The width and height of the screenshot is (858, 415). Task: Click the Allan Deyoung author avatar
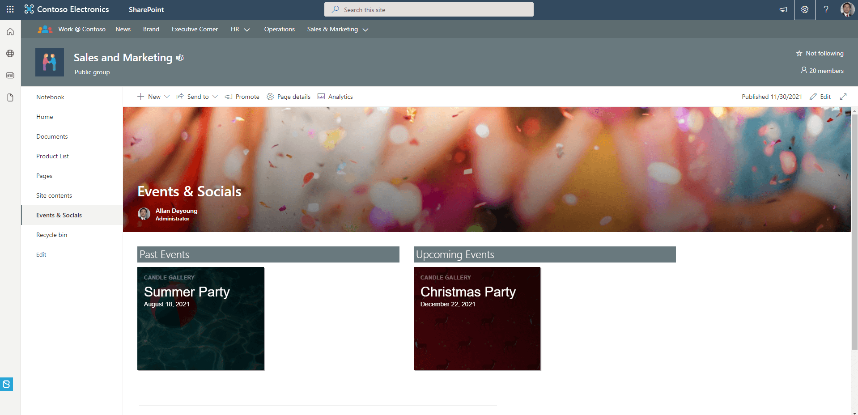(144, 214)
